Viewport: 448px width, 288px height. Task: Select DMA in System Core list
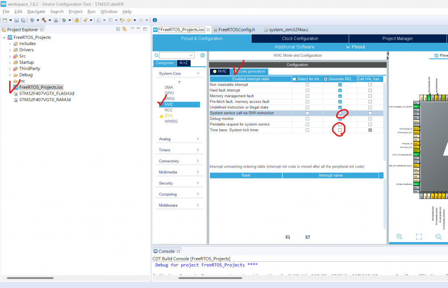(x=168, y=87)
